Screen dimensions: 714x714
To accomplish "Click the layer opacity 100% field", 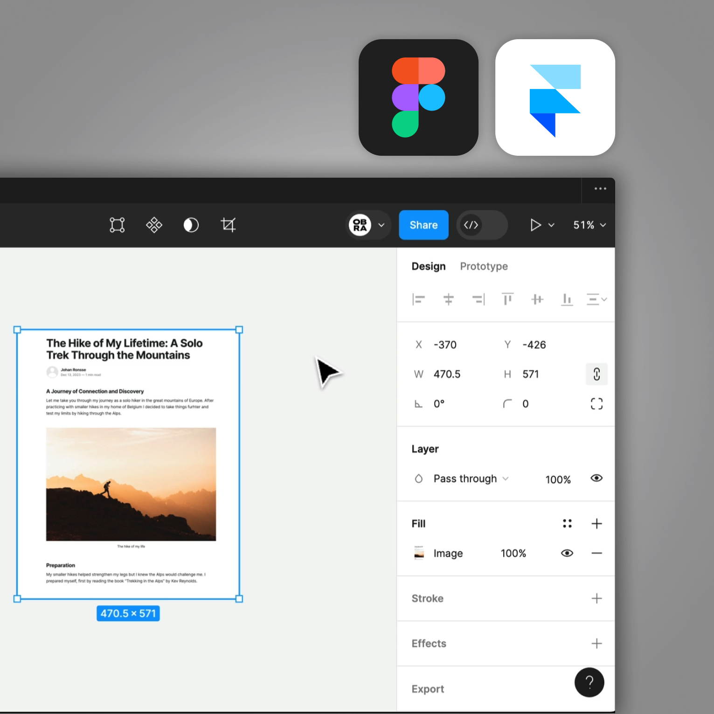I will (558, 479).
